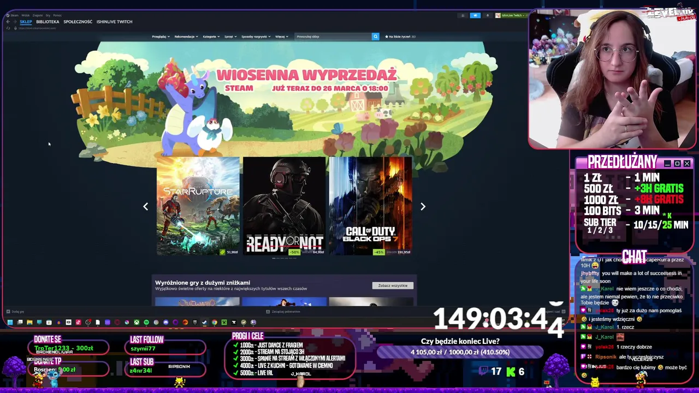Click the Zobacz wszystkie button
Image resolution: width=699 pixels, height=393 pixels.
point(393,285)
